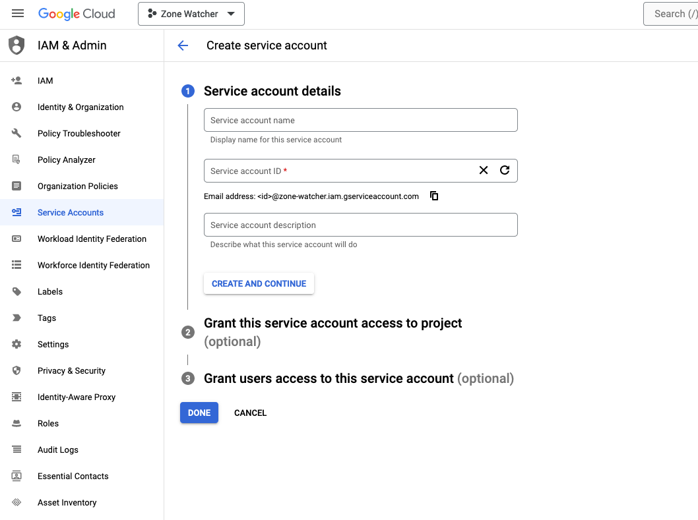Image resolution: width=698 pixels, height=520 pixels.
Task: Click the DONE button
Action: [199, 413]
